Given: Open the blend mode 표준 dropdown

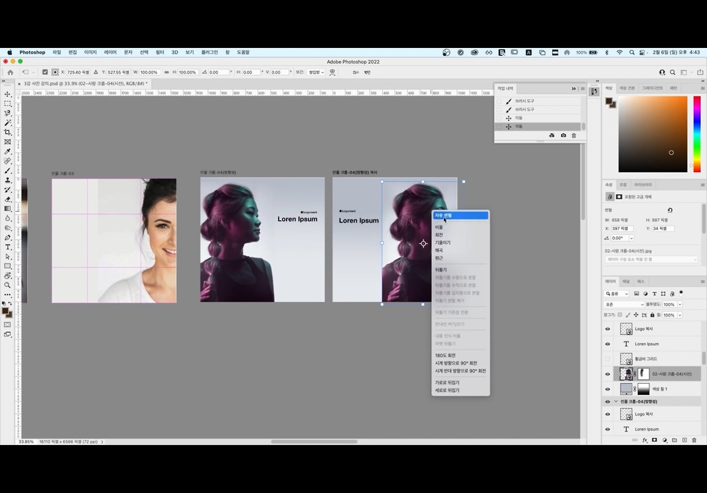Looking at the screenshot, I should [625, 304].
